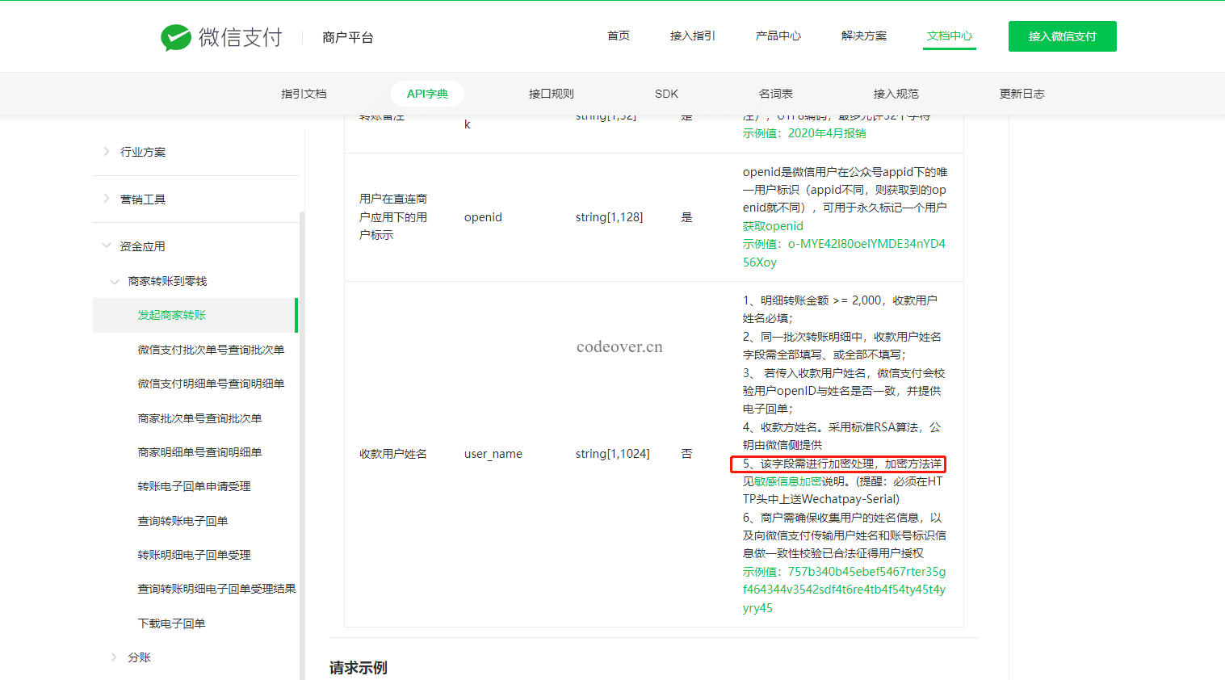Switch to the SDK tab
This screenshot has width=1225, height=680.
coord(666,94)
